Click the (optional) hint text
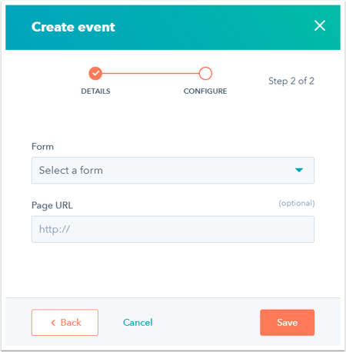This screenshot has height=352, width=346. 297,203
